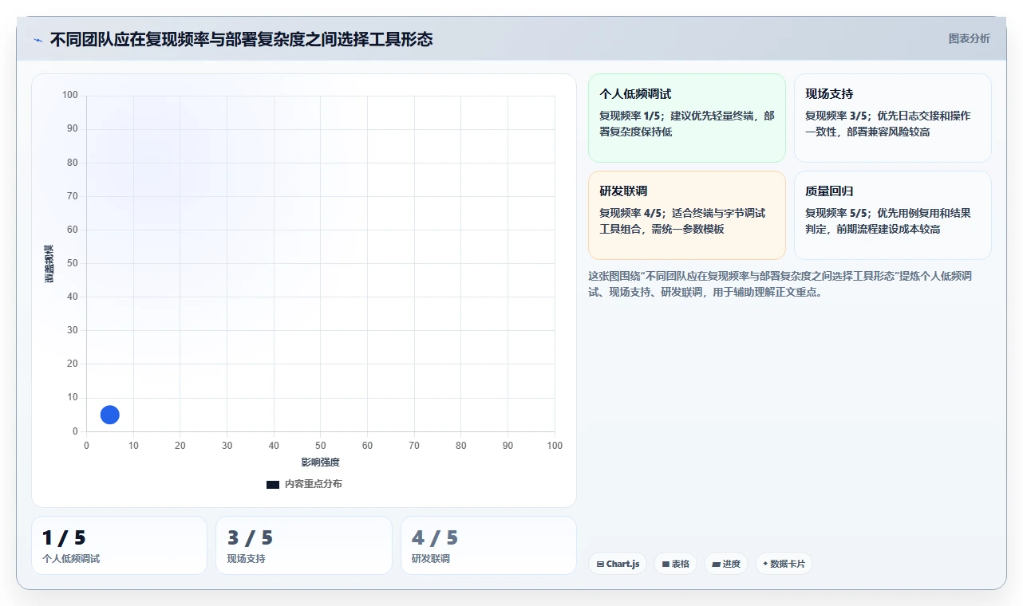The height and width of the screenshot is (606, 1023).
Task: Select the 4 / 5 研发联调 stat card
Action: coord(488,545)
